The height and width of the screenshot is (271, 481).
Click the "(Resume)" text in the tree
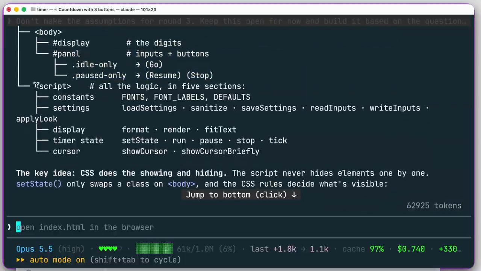click(x=163, y=76)
